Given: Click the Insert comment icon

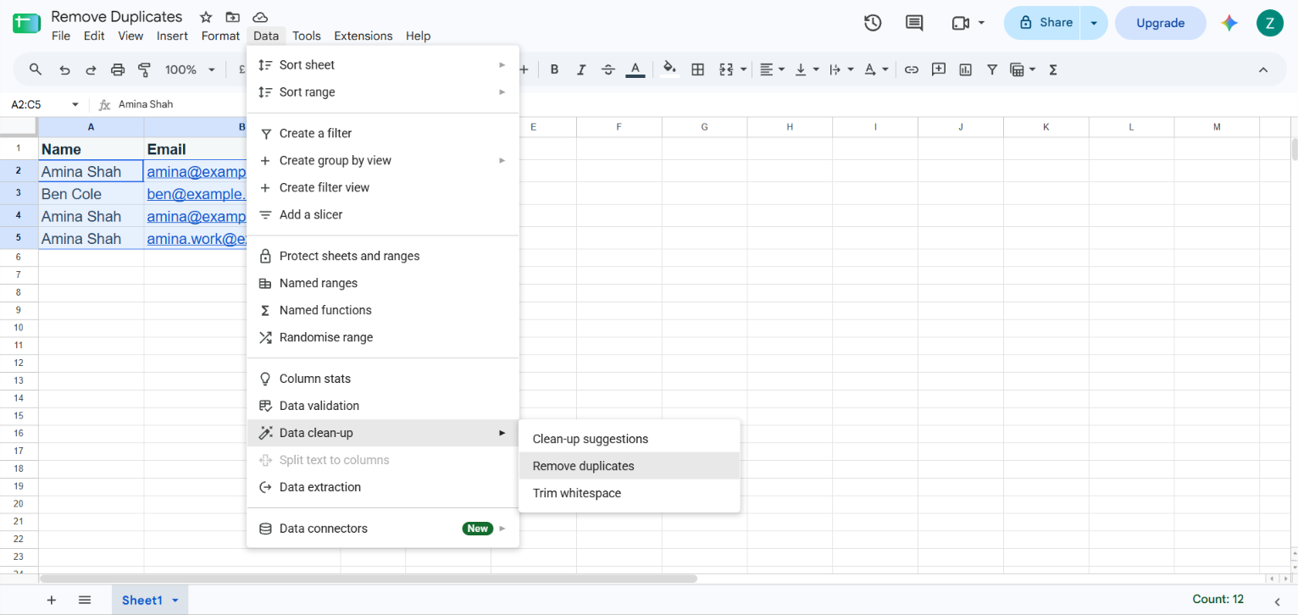Looking at the screenshot, I should (939, 69).
